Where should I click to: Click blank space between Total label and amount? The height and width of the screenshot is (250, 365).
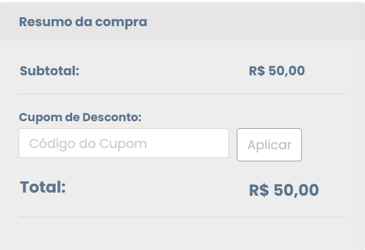(x=157, y=188)
